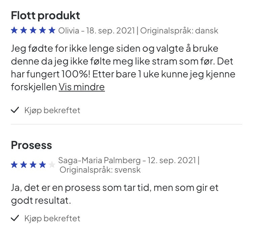
Task: Click 'Kjøp bekreftet' text below Olivia's review
Action: (x=52, y=110)
